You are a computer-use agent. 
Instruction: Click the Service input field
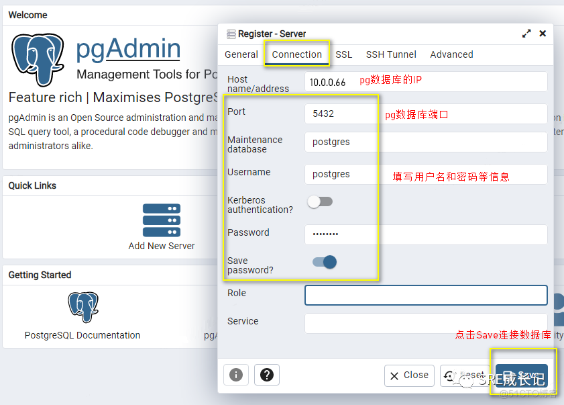426,323
